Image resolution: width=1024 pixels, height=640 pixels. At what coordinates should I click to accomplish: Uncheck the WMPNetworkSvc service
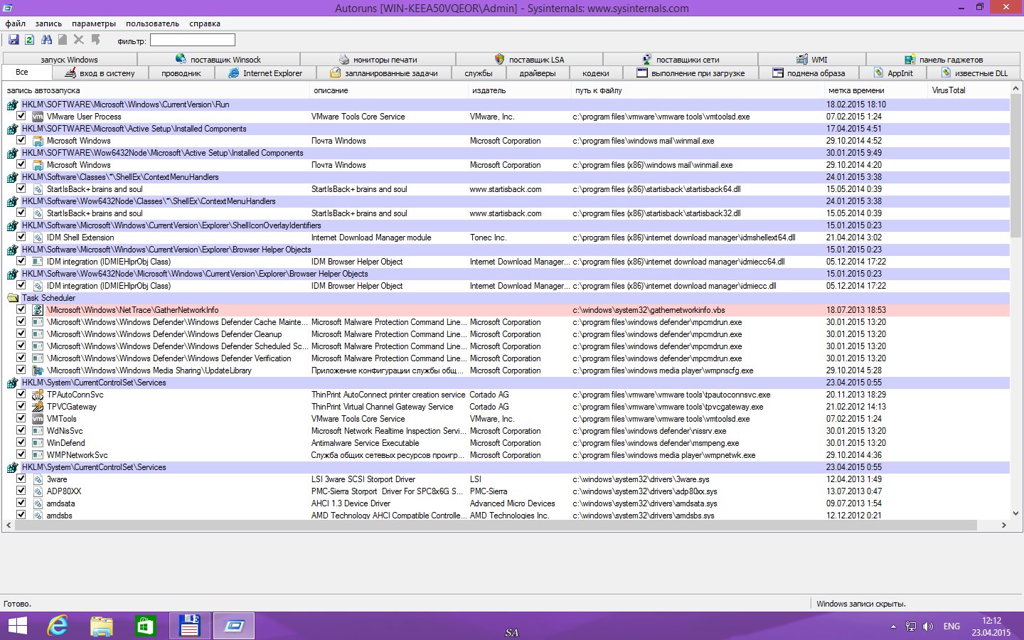21,454
